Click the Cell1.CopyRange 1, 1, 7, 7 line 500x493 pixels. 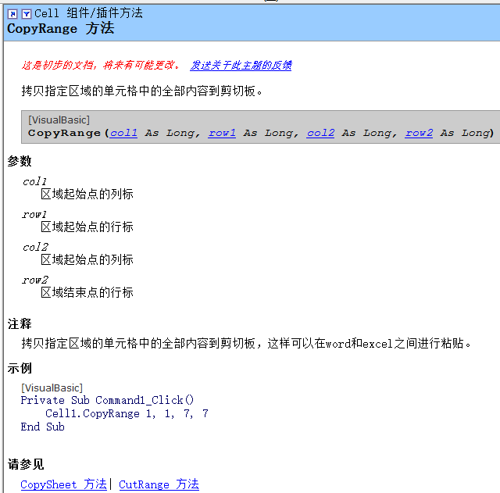127,413
